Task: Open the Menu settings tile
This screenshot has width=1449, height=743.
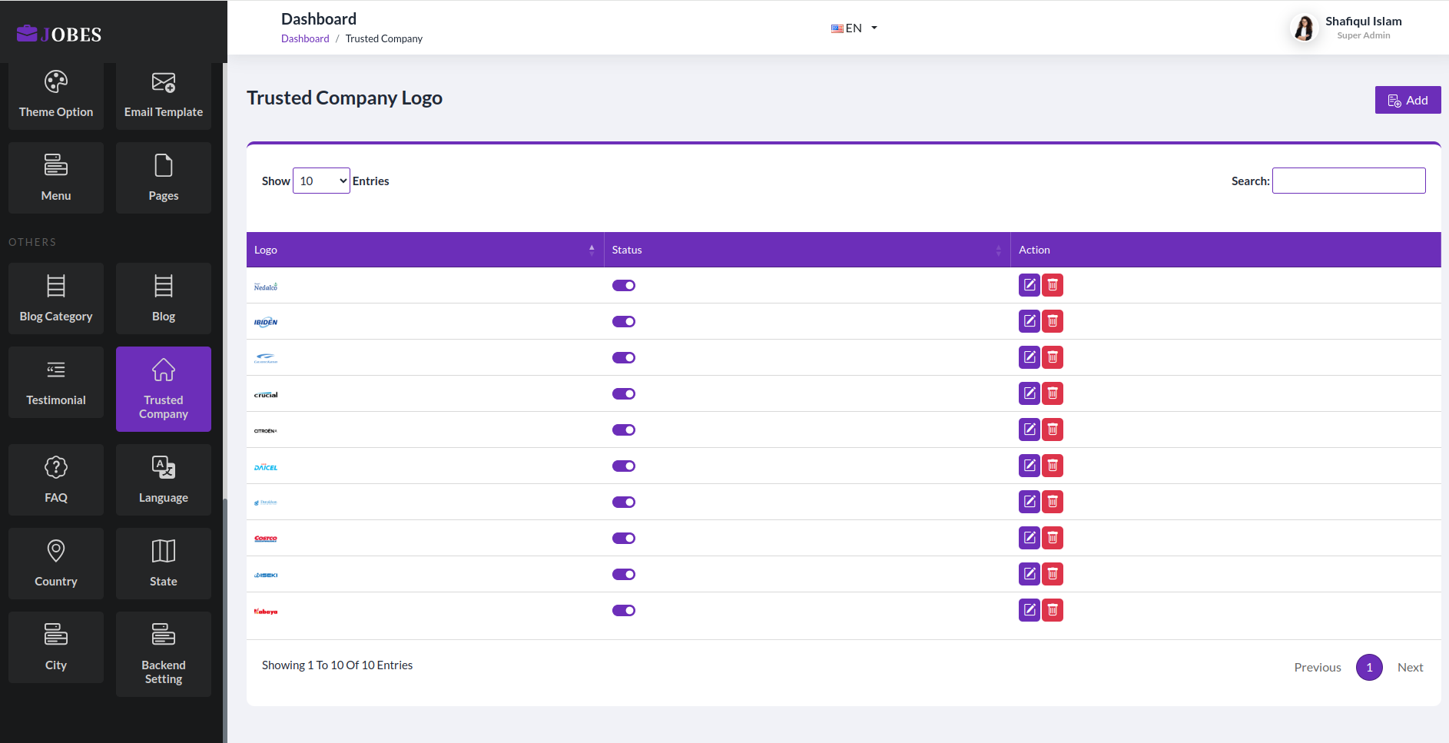Action: click(x=56, y=177)
